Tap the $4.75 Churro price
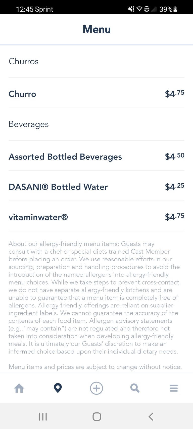The height and width of the screenshot is (429, 193). 174,93
